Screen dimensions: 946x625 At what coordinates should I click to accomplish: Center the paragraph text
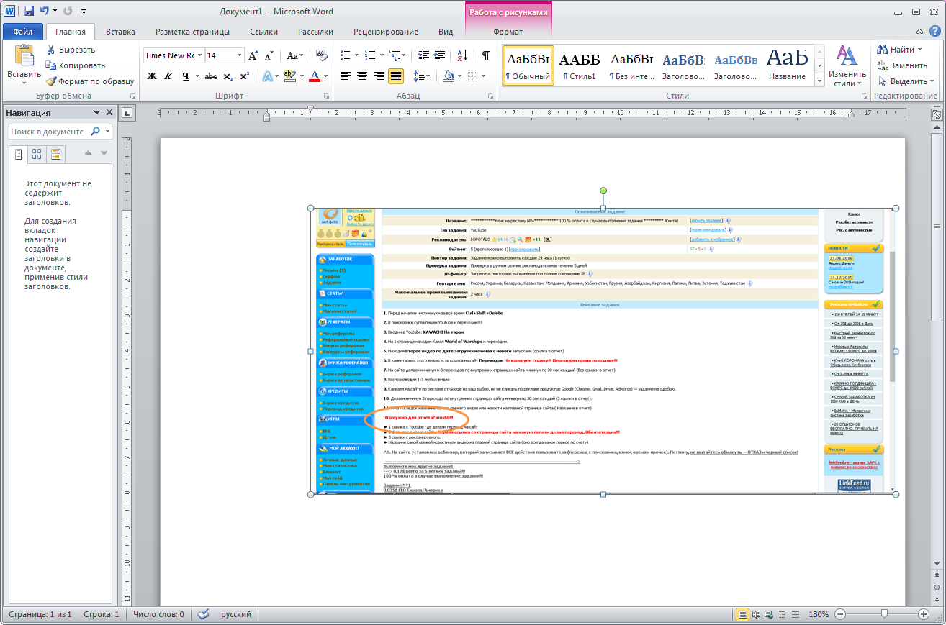coord(362,76)
